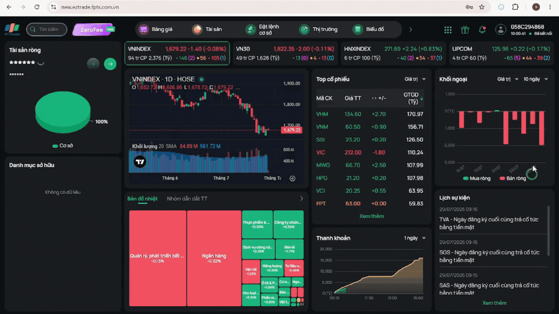The width and height of the screenshot is (559, 314).
Task: Select the UPCOM index card
Action: [x=501, y=53]
